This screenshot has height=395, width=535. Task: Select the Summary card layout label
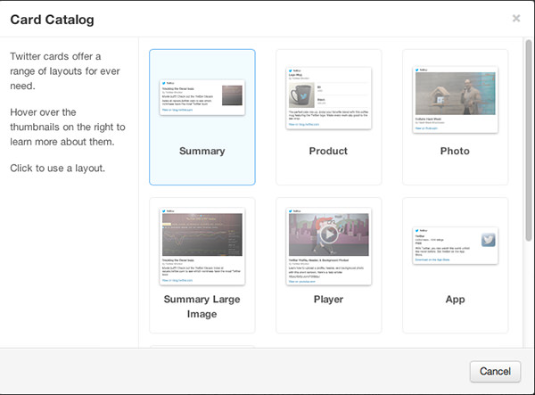pyautogui.click(x=202, y=151)
